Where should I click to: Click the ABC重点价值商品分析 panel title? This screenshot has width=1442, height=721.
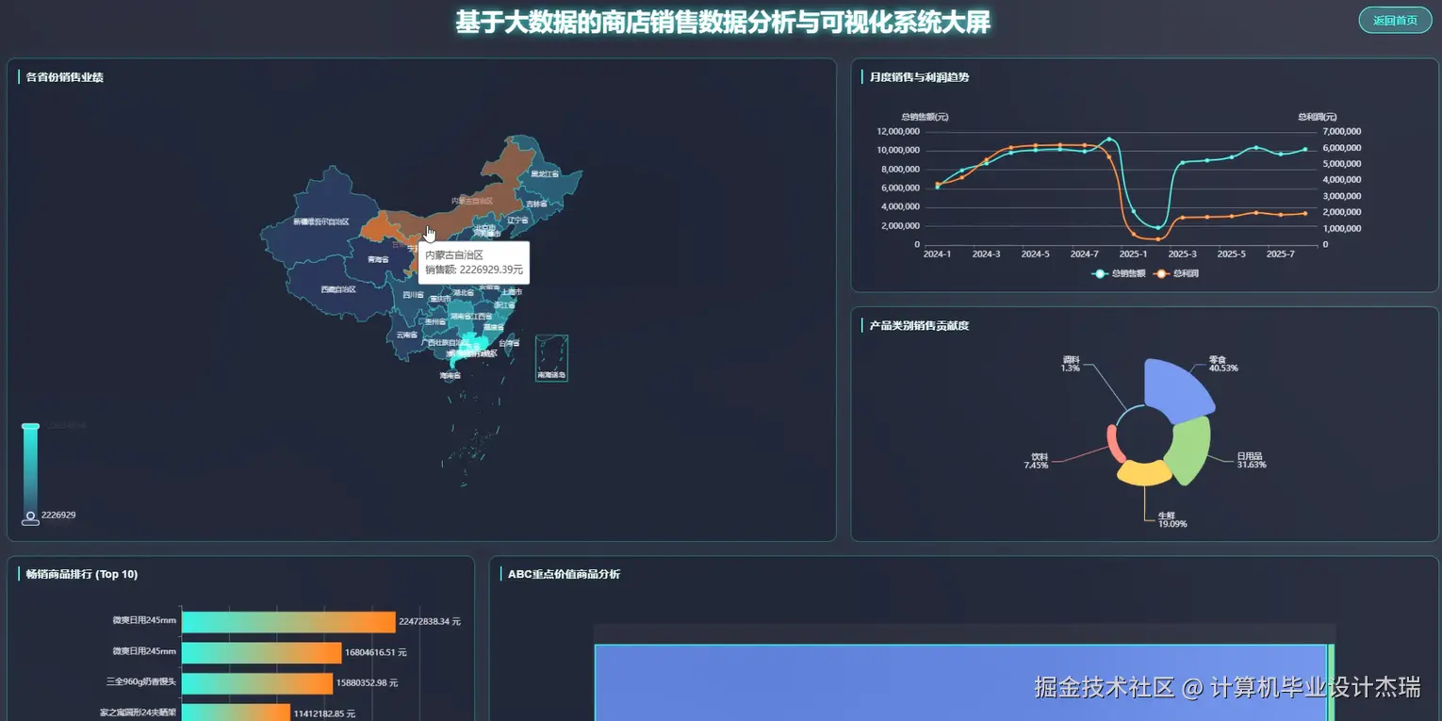point(564,574)
